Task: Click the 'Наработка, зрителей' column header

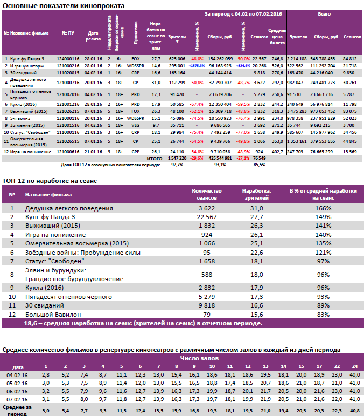Action: pos(257,194)
